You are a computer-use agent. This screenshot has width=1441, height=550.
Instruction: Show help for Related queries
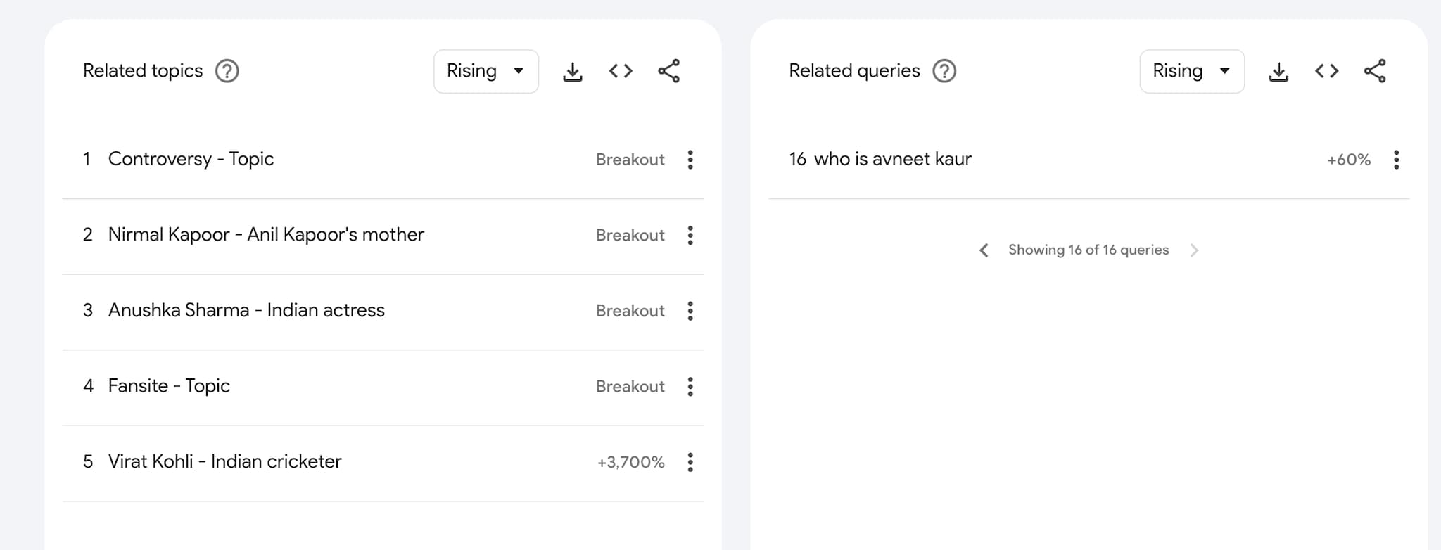point(944,71)
